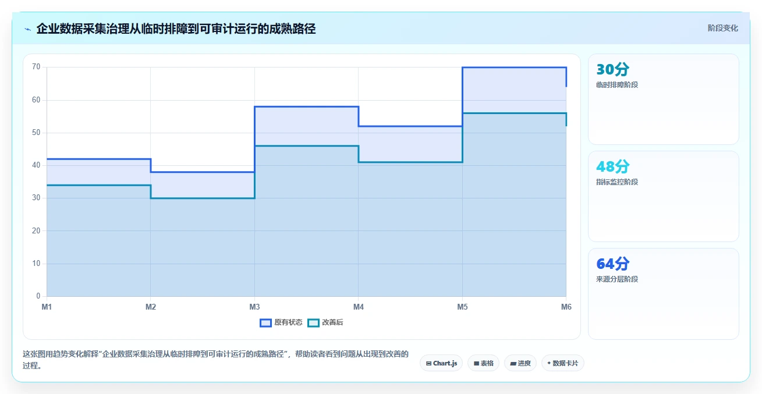
Task: Click the 64分 score value
Action: click(613, 264)
